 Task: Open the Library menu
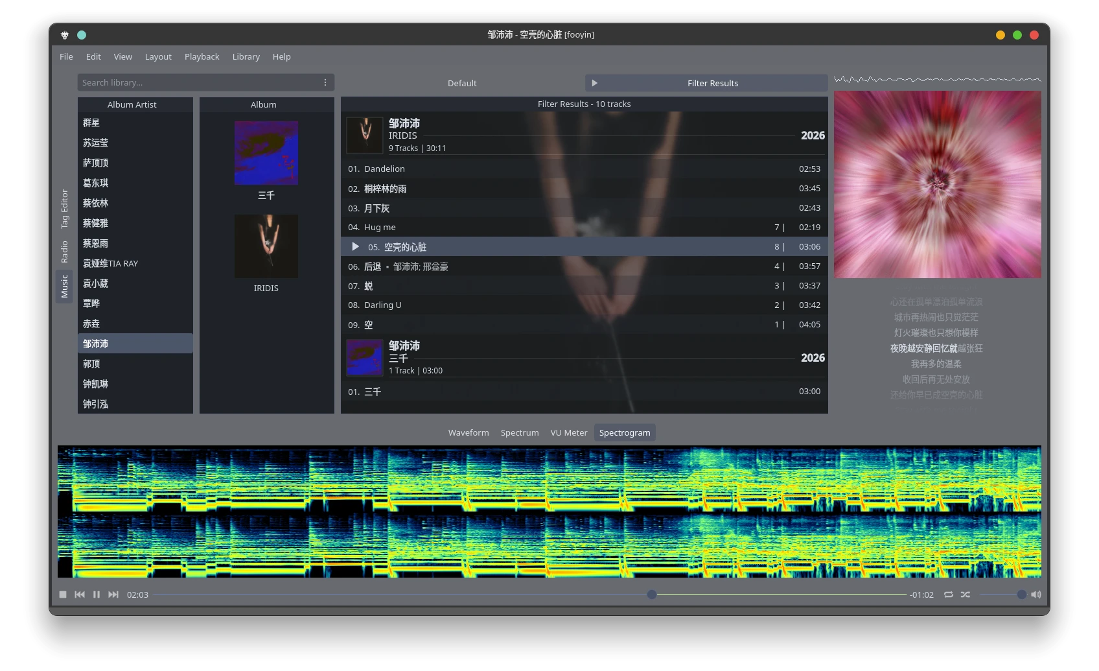pos(246,56)
